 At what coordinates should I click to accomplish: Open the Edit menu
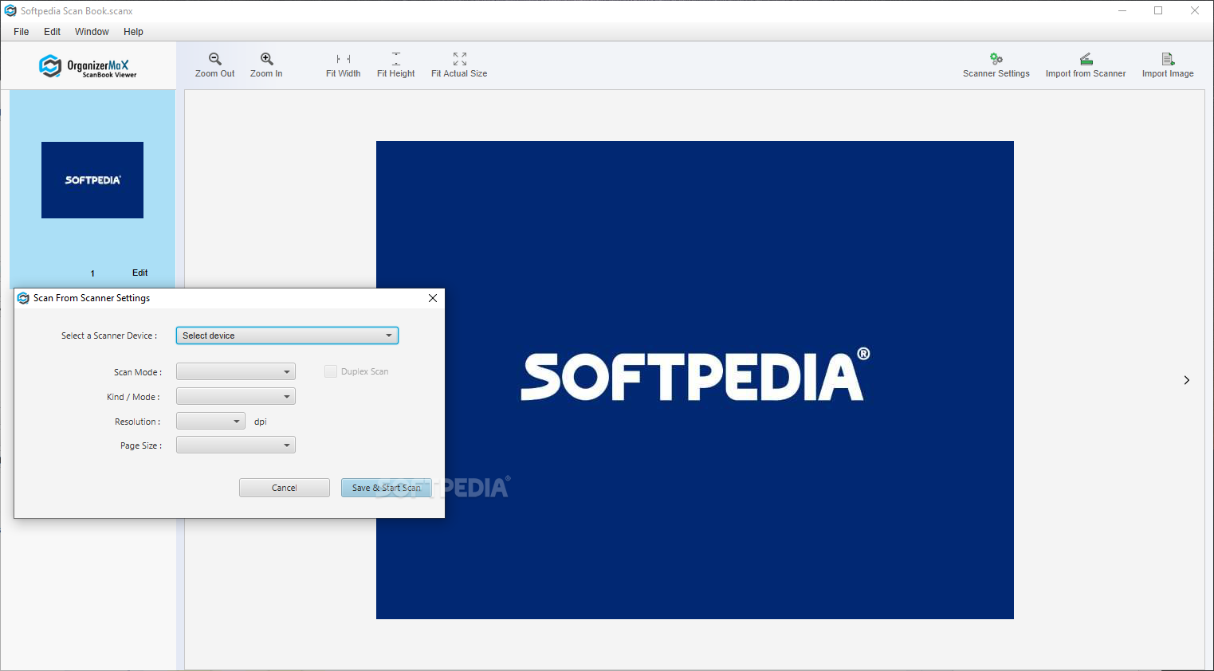point(53,32)
